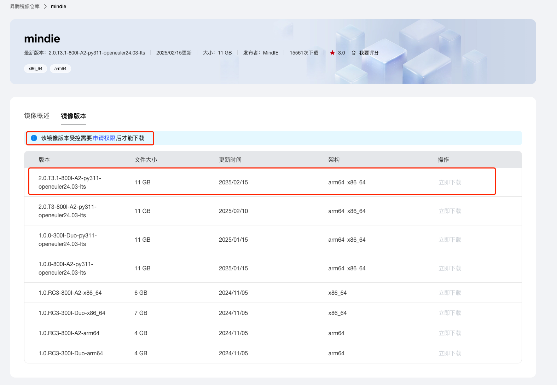Image resolution: width=557 pixels, height=385 pixels.
Task: Open the 申请权限 link
Action: (x=104, y=138)
